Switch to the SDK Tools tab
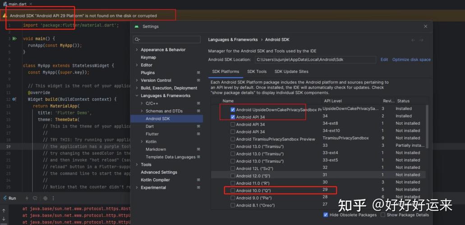Image resolution: width=465 pixels, height=225 pixels. (x=257, y=72)
